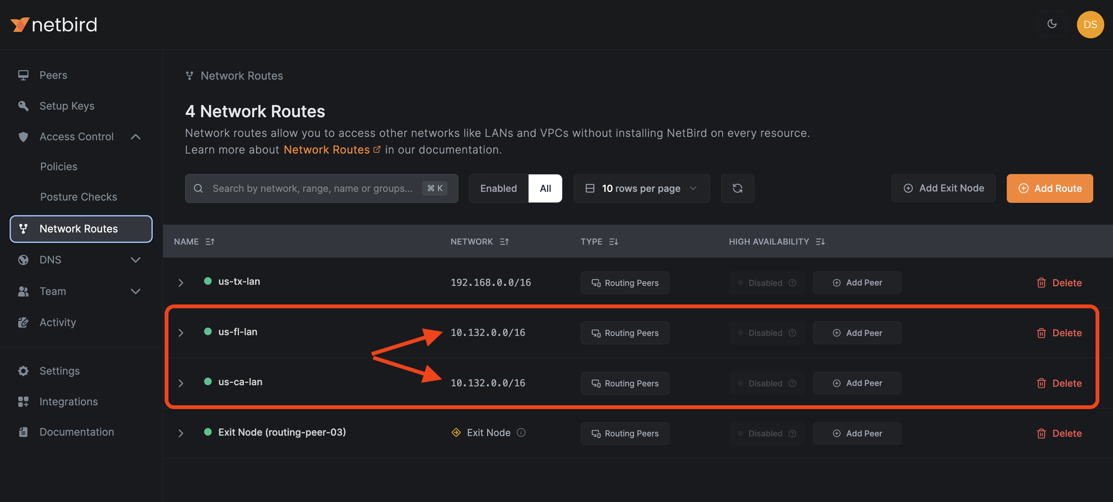1113x502 pixels.
Task: Open the Posture Checks page
Action: pos(78,196)
